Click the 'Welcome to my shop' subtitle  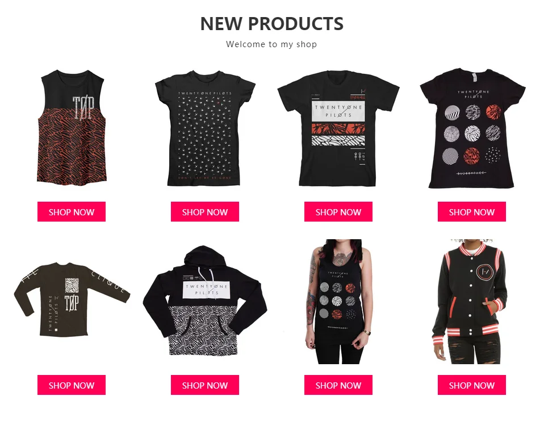point(271,44)
